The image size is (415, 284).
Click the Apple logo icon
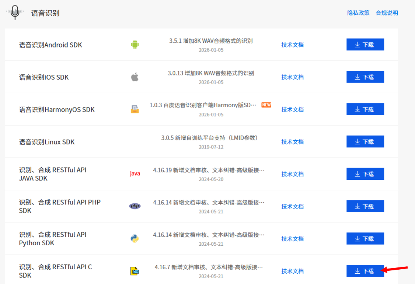tap(135, 77)
